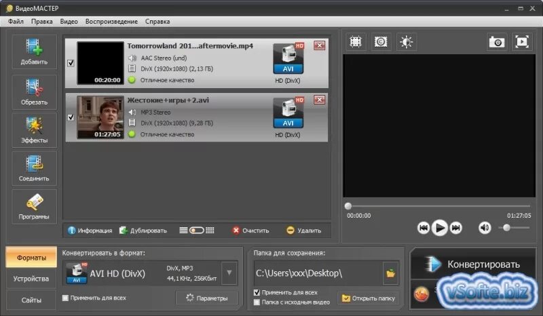Open the Видео menu

pos(69,22)
